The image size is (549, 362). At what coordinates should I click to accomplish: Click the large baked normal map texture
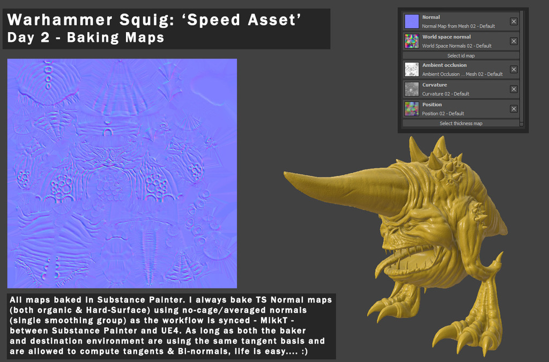click(122, 174)
